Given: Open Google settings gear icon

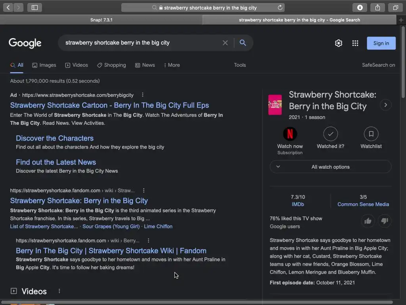Looking at the screenshot, I should click(x=339, y=43).
